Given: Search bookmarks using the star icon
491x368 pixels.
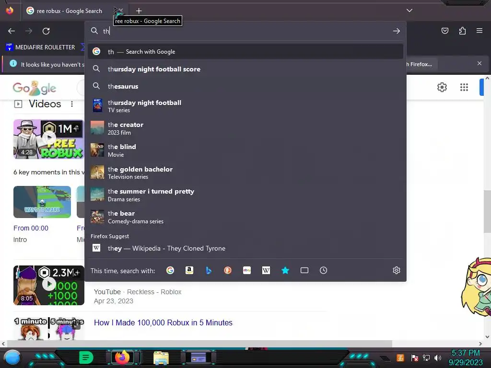Looking at the screenshot, I should point(285,270).
